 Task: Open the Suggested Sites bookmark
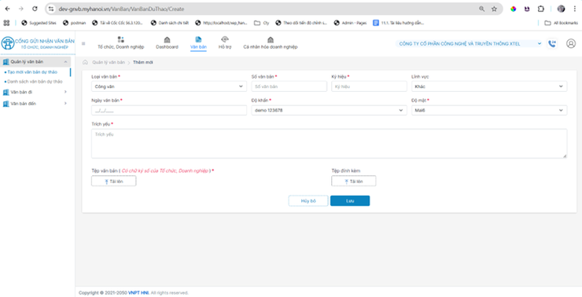(x=39, y=23)
